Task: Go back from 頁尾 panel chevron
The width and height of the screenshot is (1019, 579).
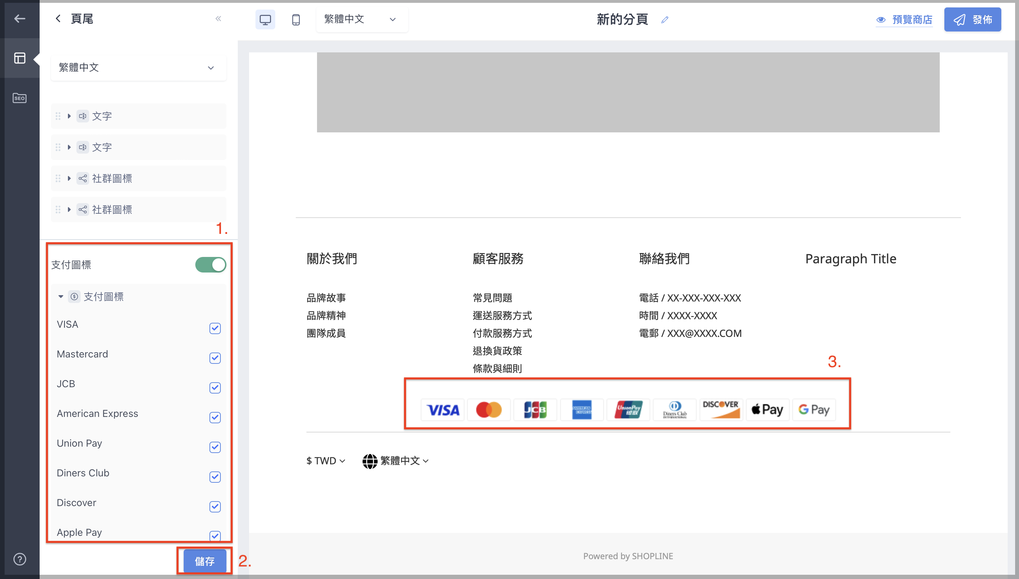Action: pos(58,19)
